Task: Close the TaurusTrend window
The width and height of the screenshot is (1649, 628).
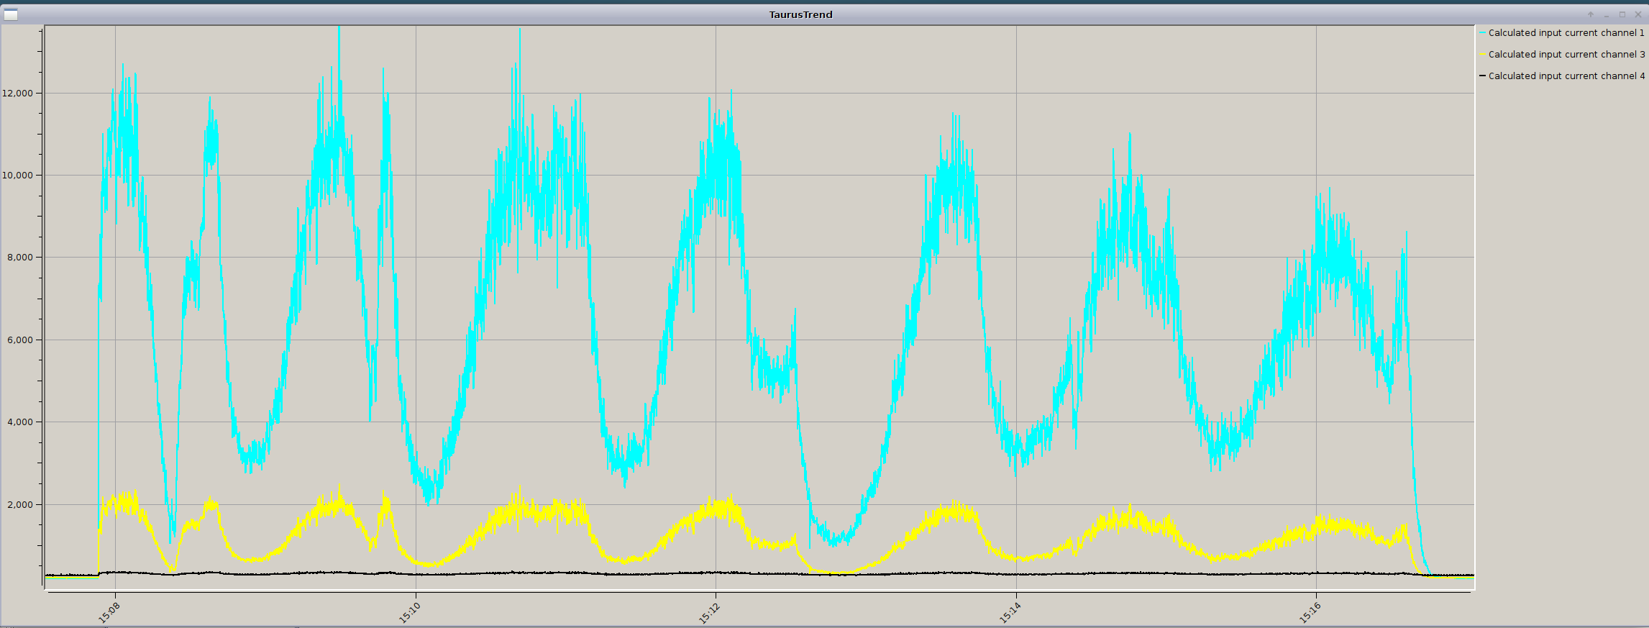Action: [1637, 14]
